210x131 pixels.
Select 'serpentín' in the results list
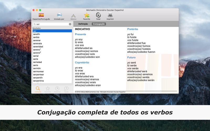click(x=52, y=78)
